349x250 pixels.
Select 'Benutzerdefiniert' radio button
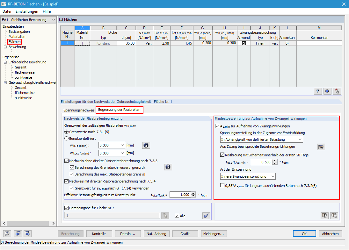(x=66, y=139)
